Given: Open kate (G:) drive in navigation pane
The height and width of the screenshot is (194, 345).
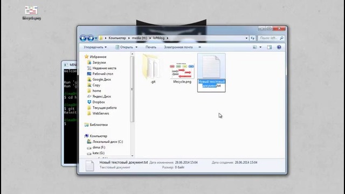Looking at the screenshot, I should click(x=98, y=153).
